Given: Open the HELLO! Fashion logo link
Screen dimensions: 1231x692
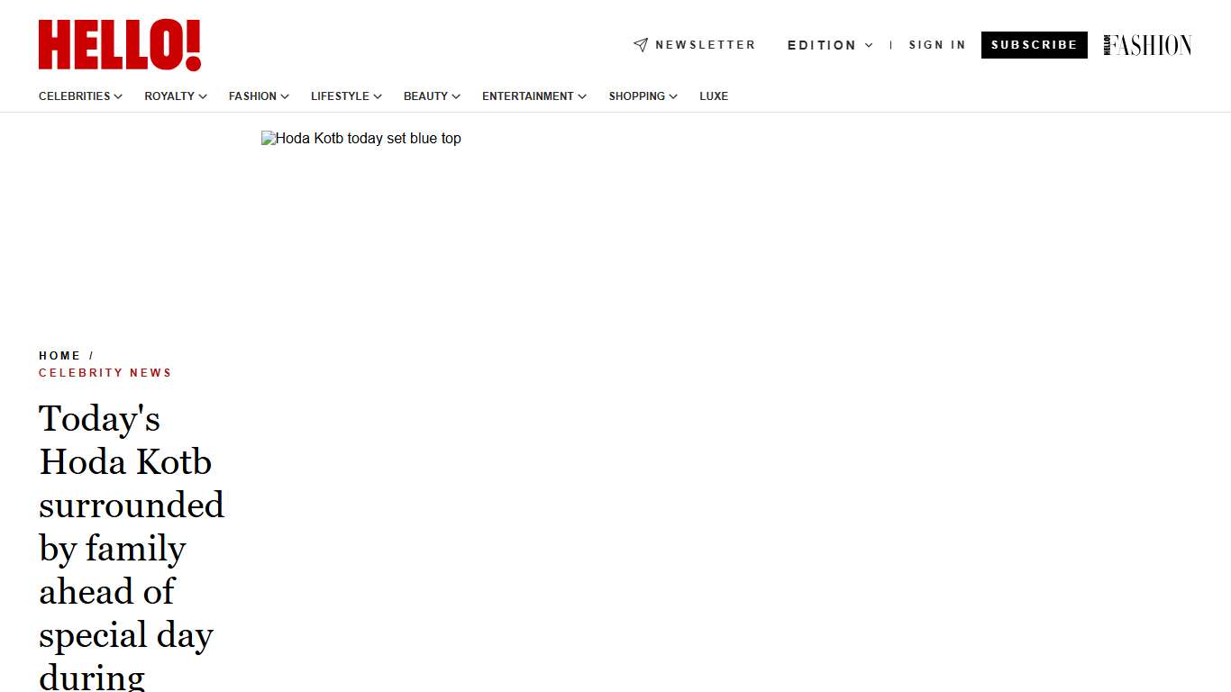Looking at the screenshot, I should pos(1147,45).
